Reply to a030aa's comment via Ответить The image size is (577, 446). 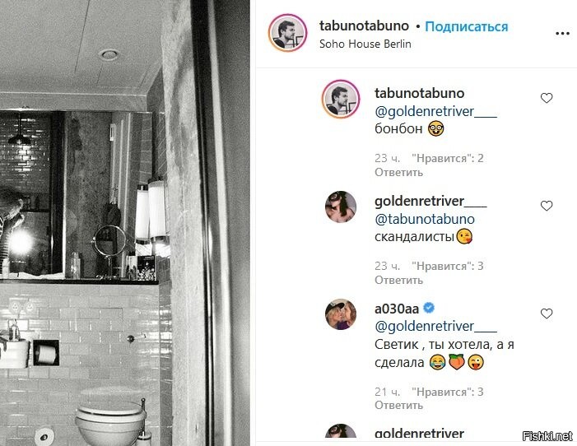tap(398, 405)
